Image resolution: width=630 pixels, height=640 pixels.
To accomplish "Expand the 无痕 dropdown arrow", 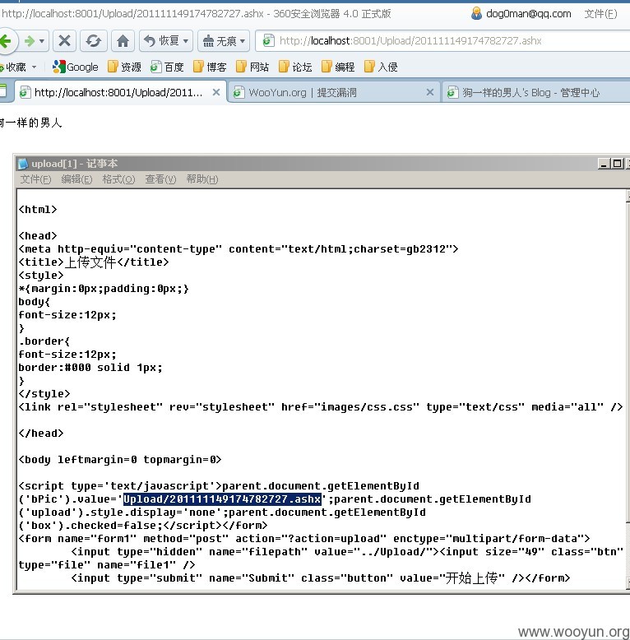I will pos(243,41).
